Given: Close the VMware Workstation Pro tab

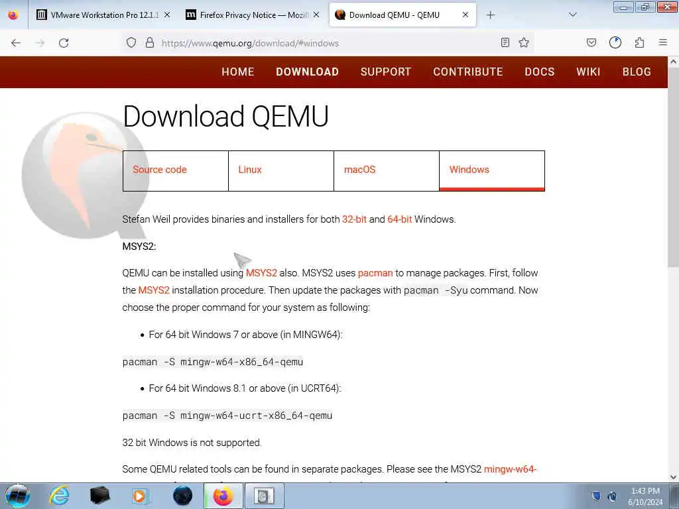Looking at the screenshot, I should coord(167,15).
